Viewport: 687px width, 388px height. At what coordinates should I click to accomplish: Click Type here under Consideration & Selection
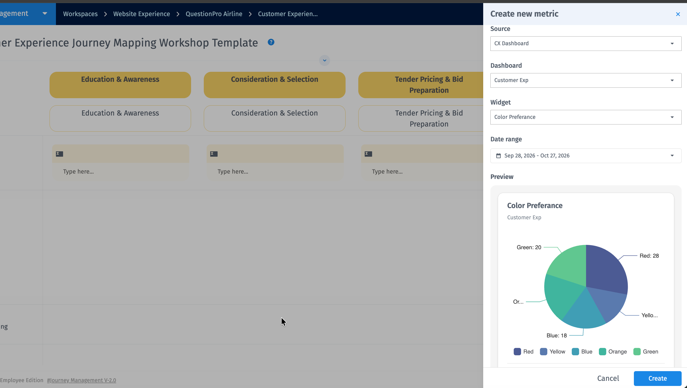[233, 172]
